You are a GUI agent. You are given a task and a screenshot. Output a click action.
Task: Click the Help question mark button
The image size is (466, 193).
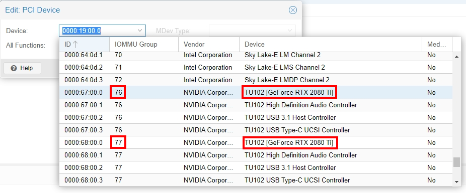[x=22, y=68]
